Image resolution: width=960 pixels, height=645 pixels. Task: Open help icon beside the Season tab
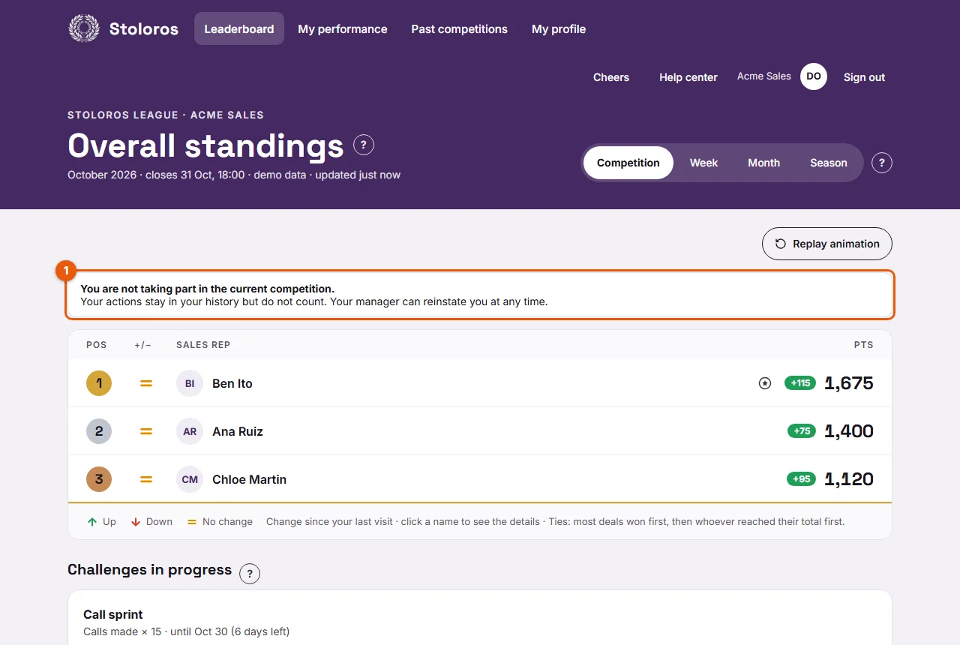tap(882, 163)
